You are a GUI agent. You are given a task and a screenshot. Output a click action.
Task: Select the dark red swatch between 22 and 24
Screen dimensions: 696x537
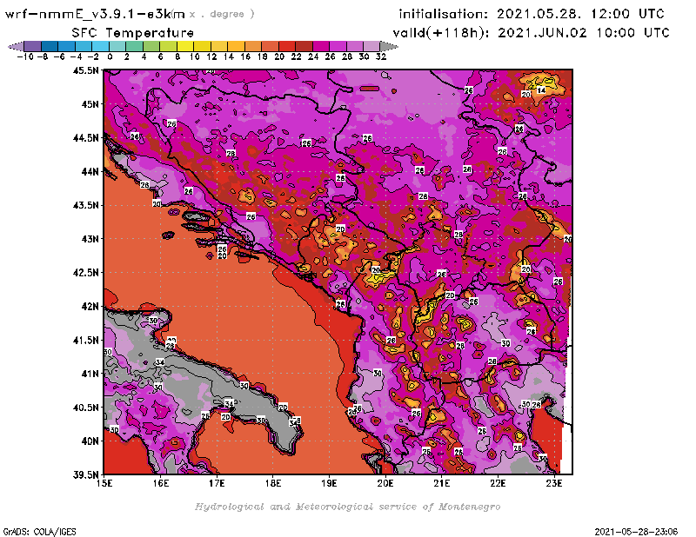[304, 46]
